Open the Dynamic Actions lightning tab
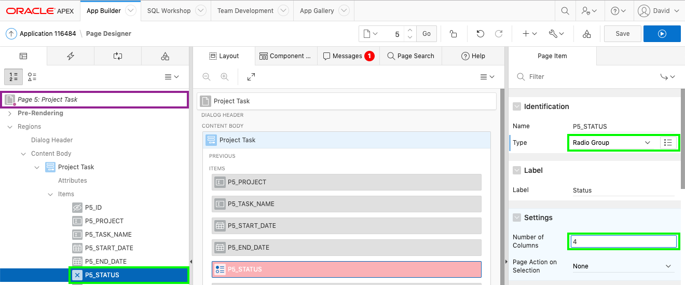Screen dimensions: 685x285 [71, 56]
